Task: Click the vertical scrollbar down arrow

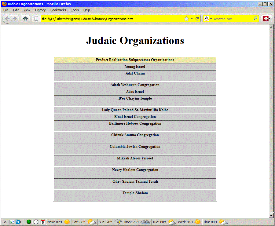Action: click(271, 216)
